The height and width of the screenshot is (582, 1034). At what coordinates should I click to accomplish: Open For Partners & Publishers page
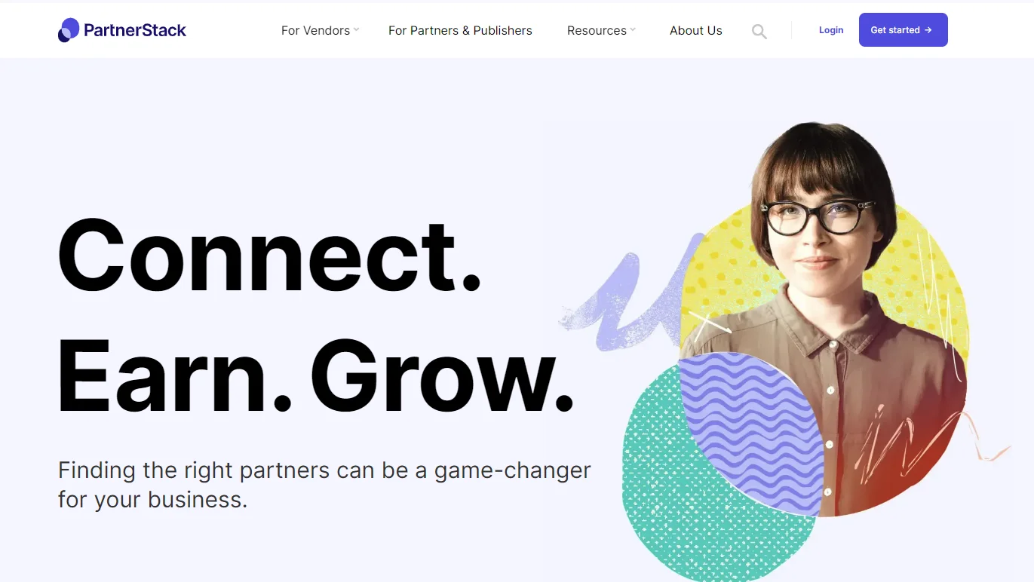point(460,31)
